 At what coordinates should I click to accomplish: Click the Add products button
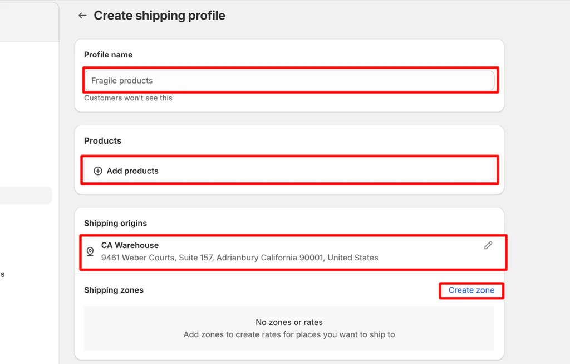point(289,171)
